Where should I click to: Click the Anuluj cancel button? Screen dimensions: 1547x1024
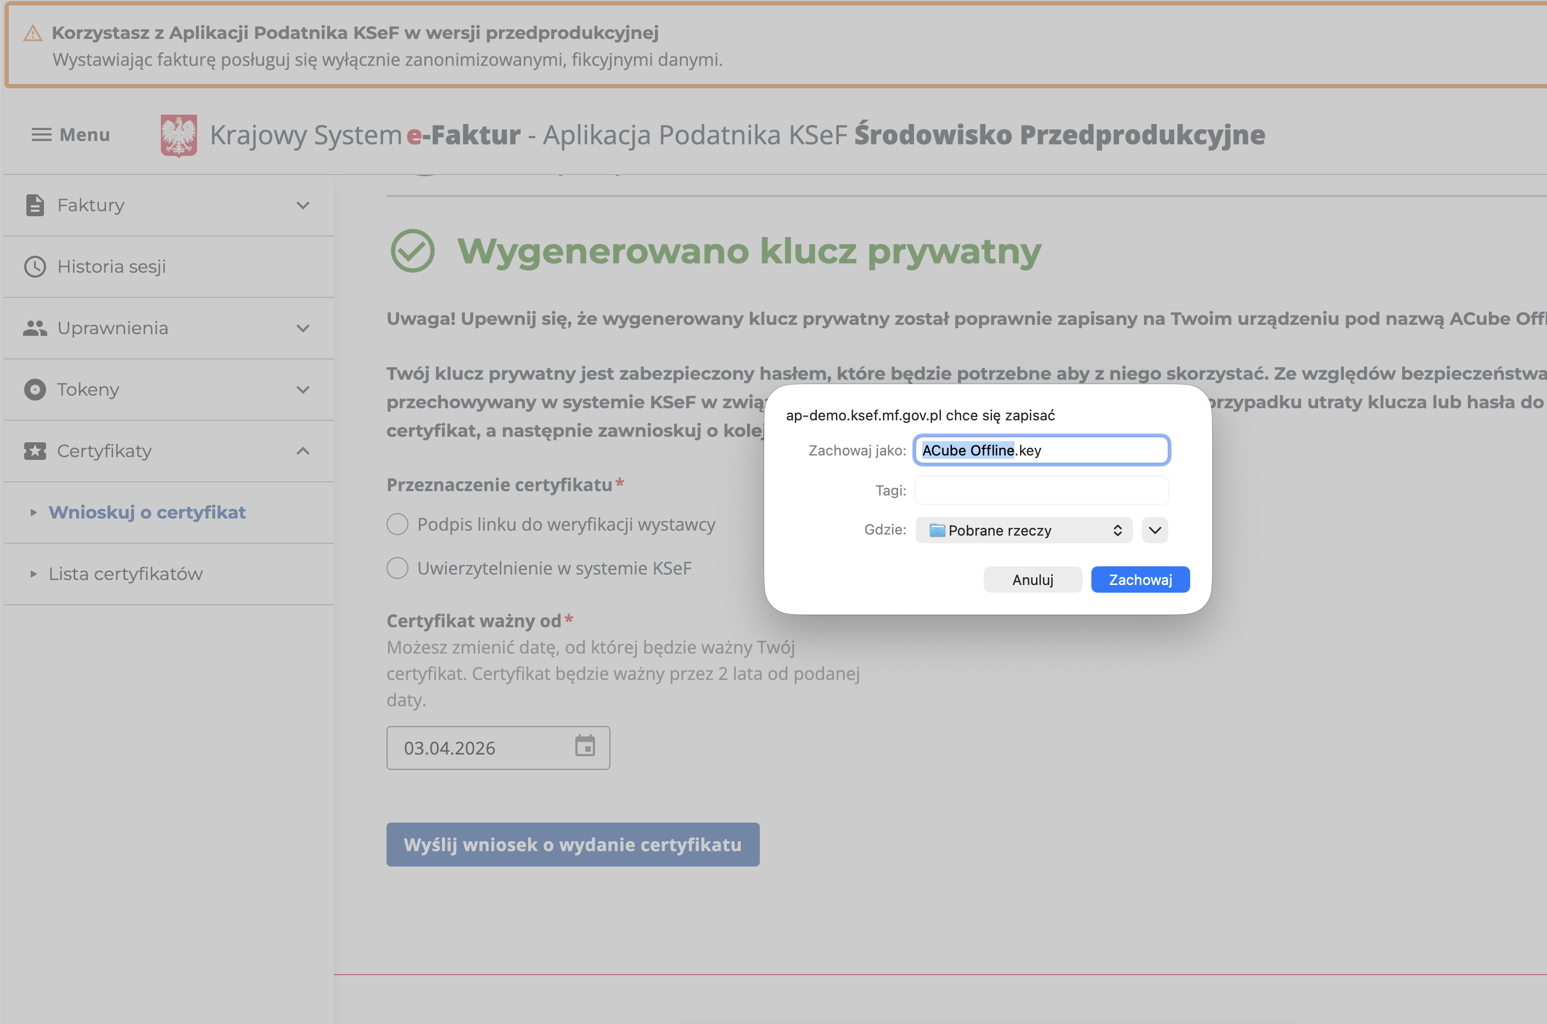point(1032,579)
